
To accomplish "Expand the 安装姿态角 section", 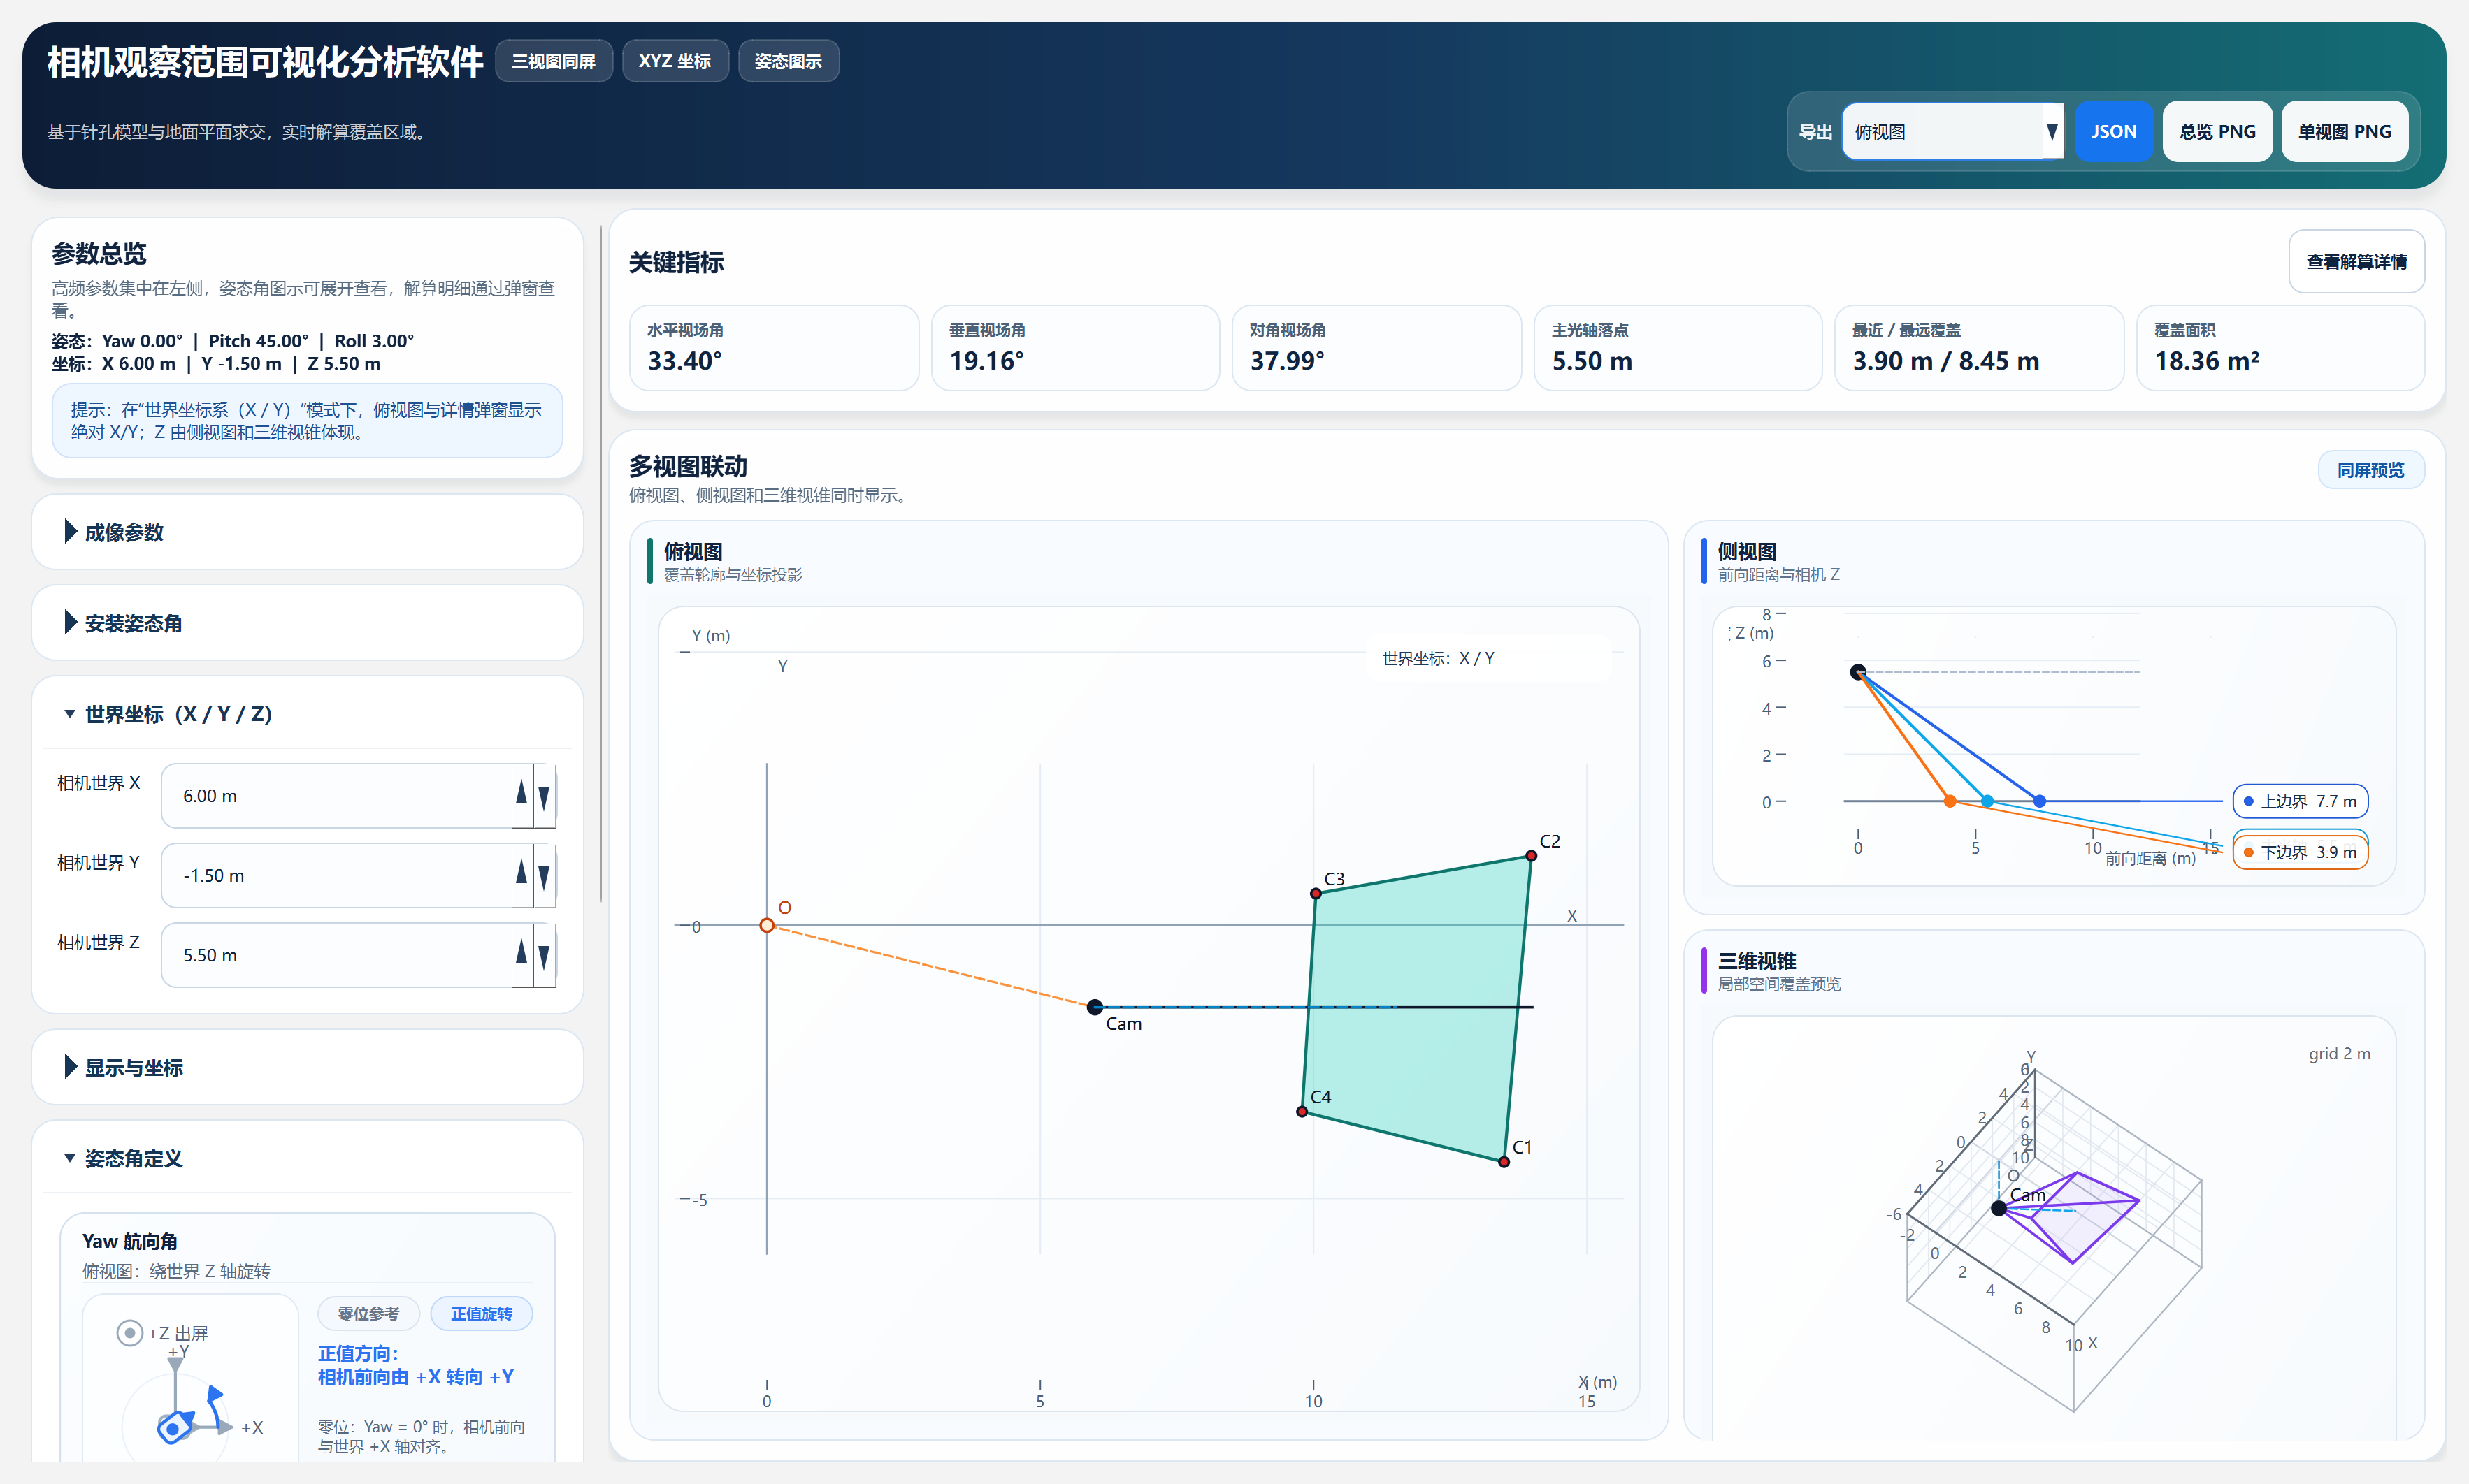I will click(x=307, y=623).
